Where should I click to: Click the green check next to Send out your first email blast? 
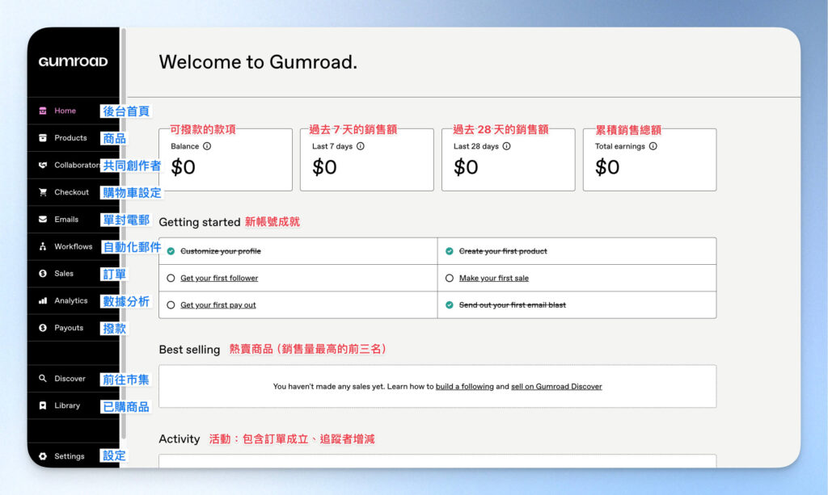pyautogui.click(x=450, y=304)
